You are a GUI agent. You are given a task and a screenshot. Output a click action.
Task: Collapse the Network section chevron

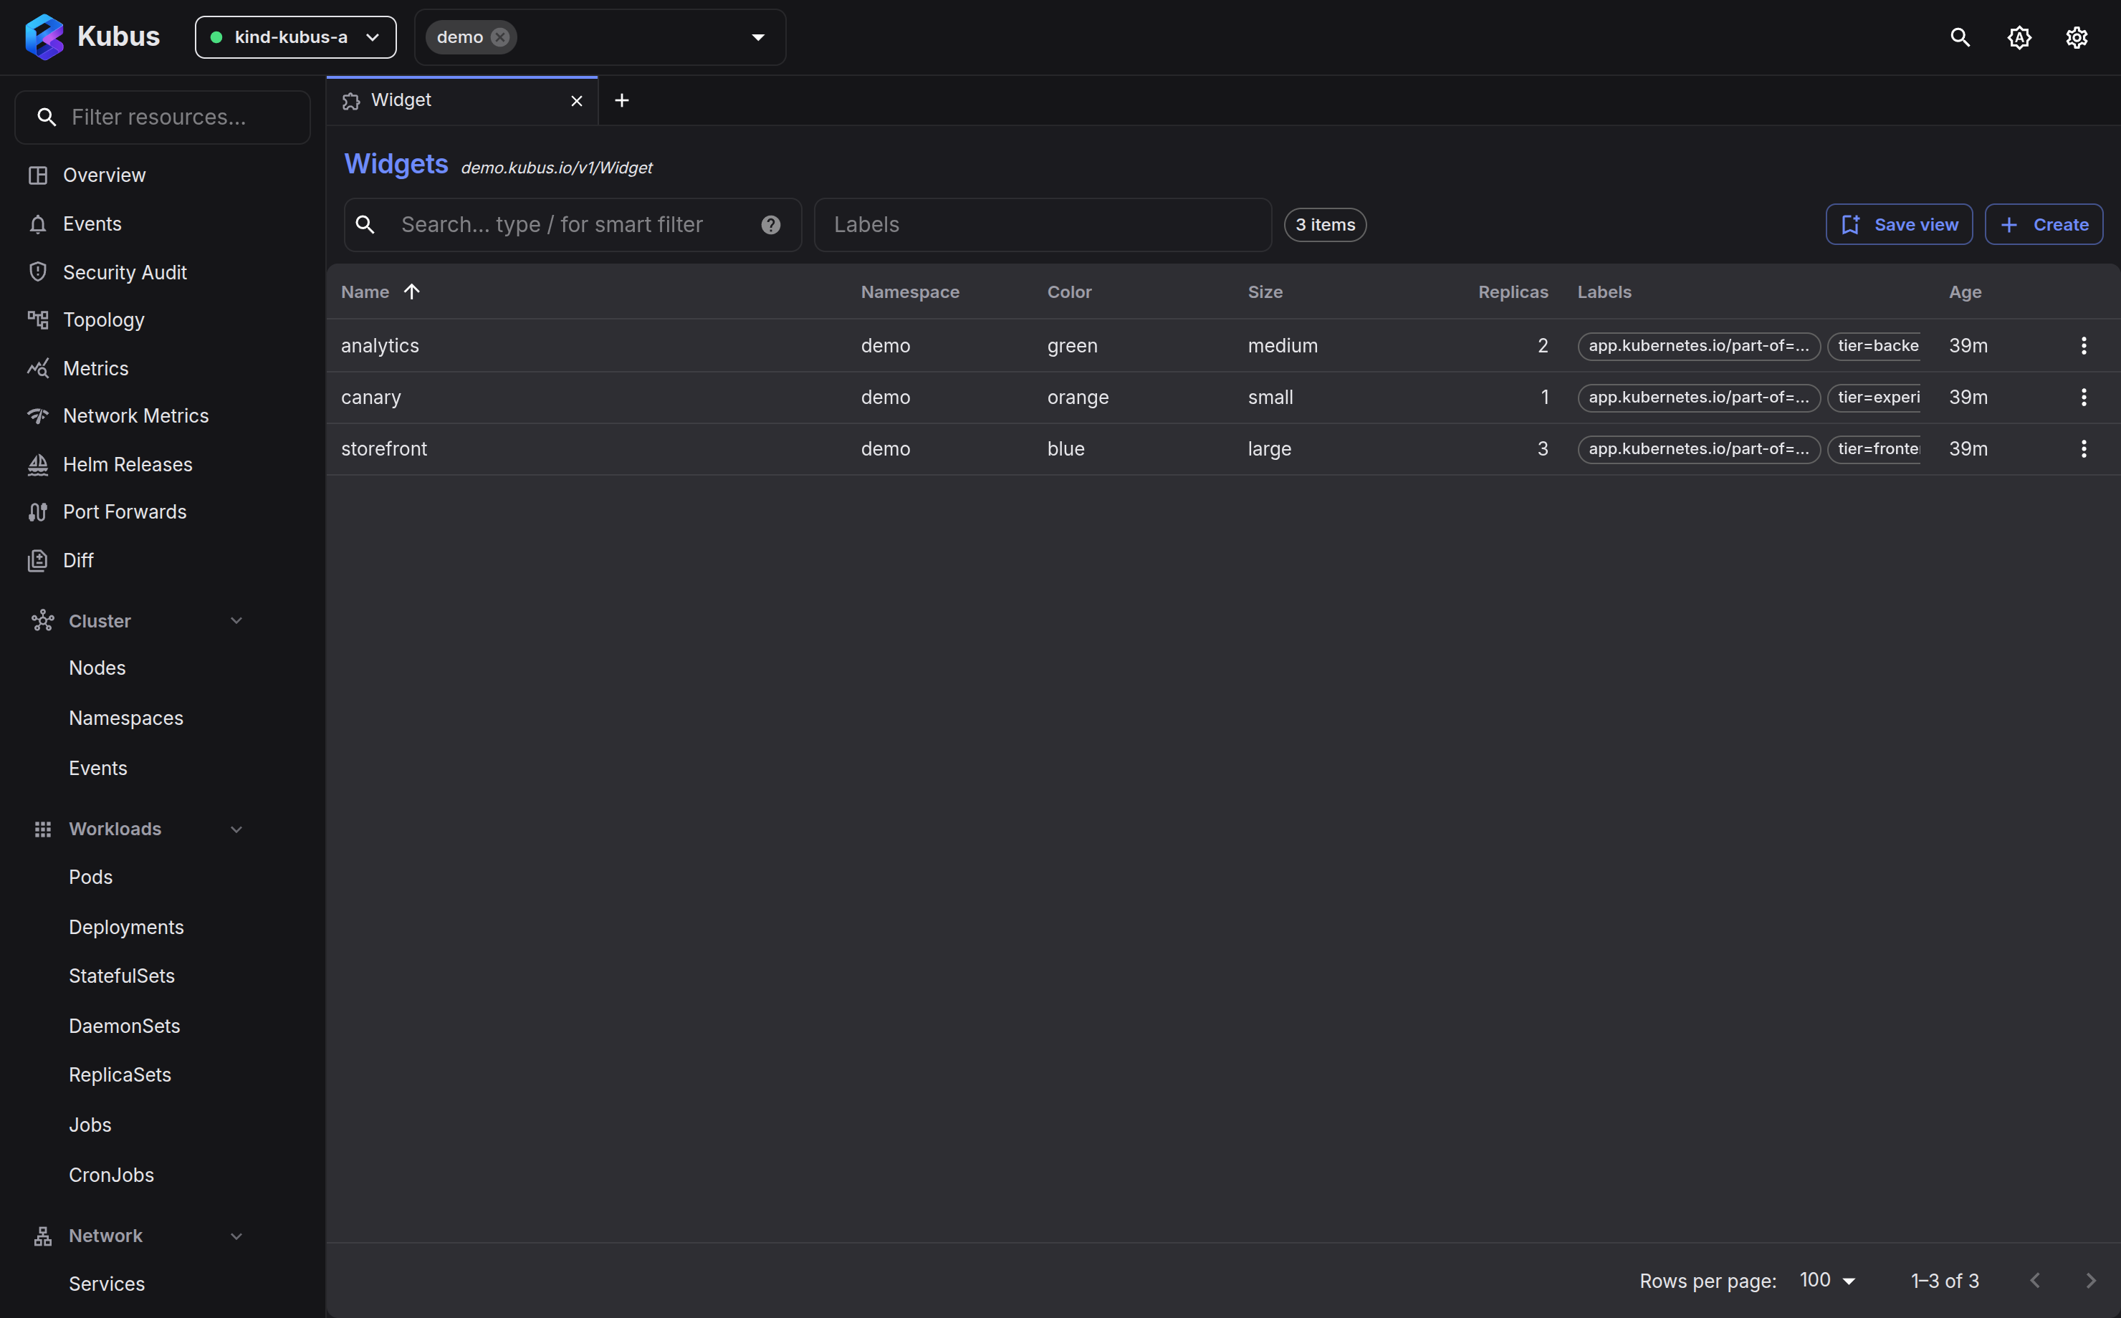(236, 1236)
